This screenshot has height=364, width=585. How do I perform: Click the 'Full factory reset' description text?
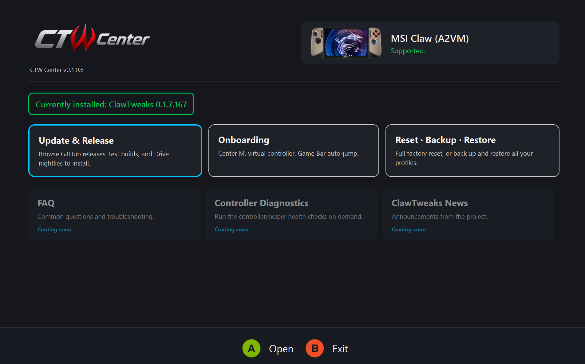point(464,158)
